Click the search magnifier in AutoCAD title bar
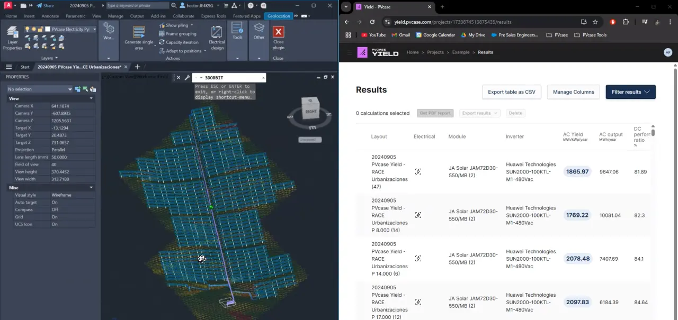Image resolution: width=678 pixels, height=320 pixels. (x=174, y=5)
